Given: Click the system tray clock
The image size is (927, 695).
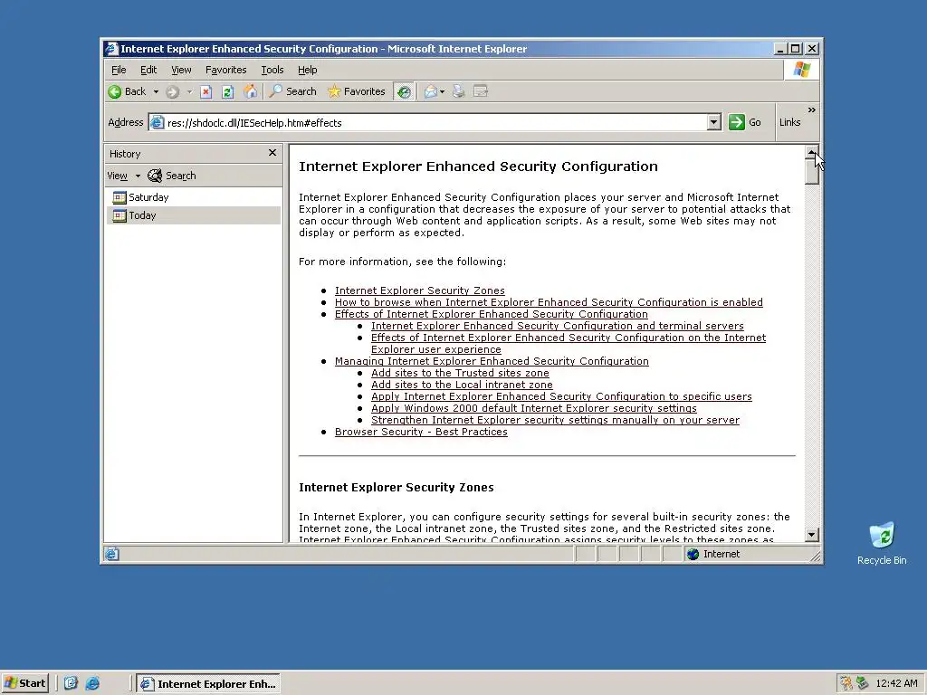Looking at the screenshot, I should 897,684.
